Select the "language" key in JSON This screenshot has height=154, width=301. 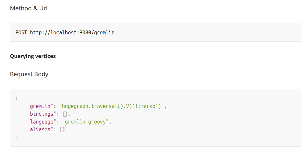[42, 122]
